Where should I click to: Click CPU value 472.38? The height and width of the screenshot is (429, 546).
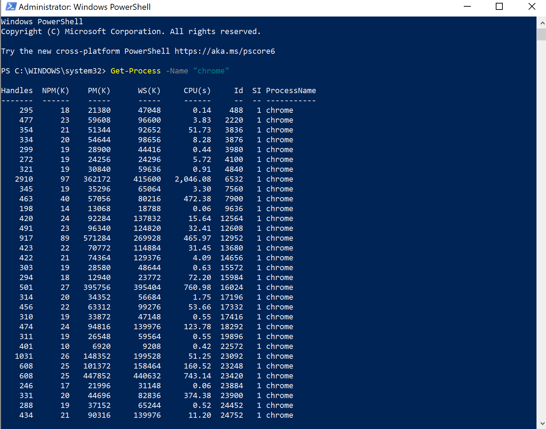[x=197, y=199]
